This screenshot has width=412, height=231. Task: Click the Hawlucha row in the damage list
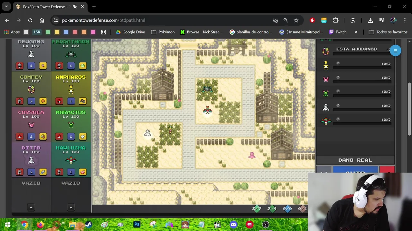pos(356,121)
